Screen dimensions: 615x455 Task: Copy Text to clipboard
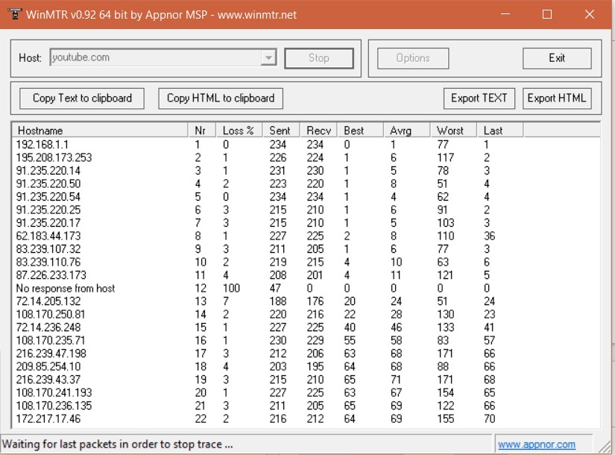click(x=82, y=98)
